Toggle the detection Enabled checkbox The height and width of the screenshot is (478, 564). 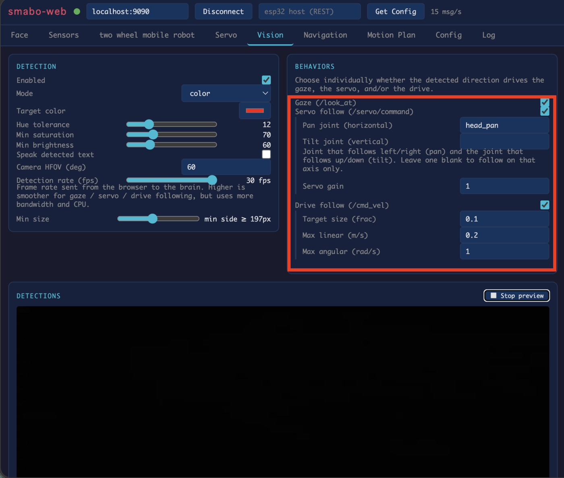(x=266, y=80)
